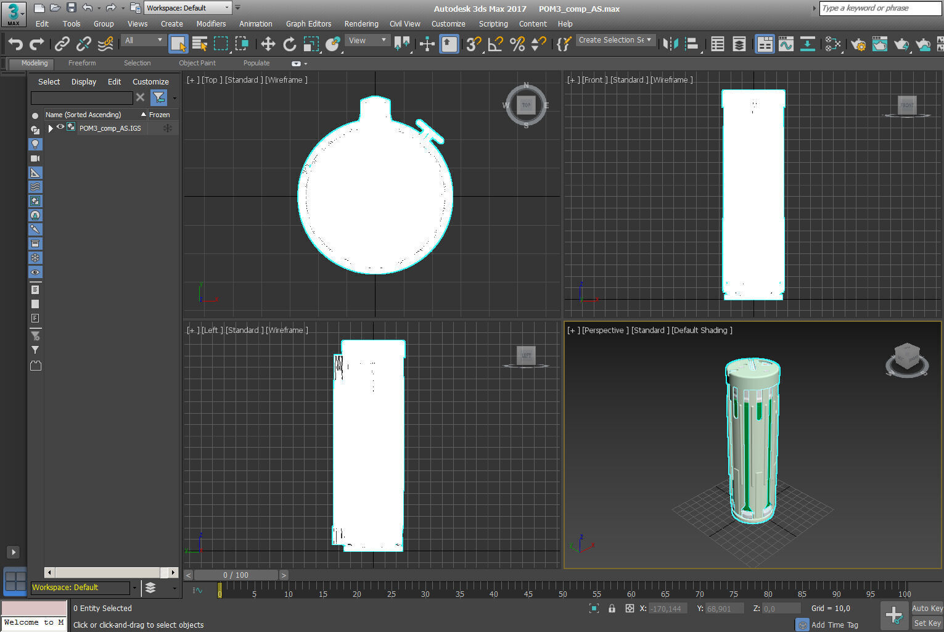Toggle 3D Snaps button
The width and height of the screenshot is (944, 632).
click(474, 43)
